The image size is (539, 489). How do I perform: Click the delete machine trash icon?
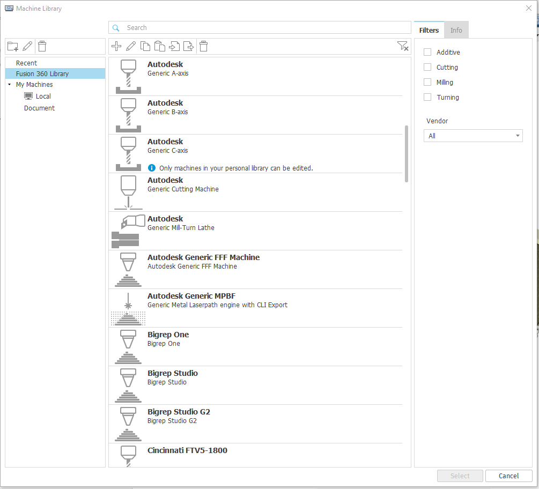[x=203, y=46]
